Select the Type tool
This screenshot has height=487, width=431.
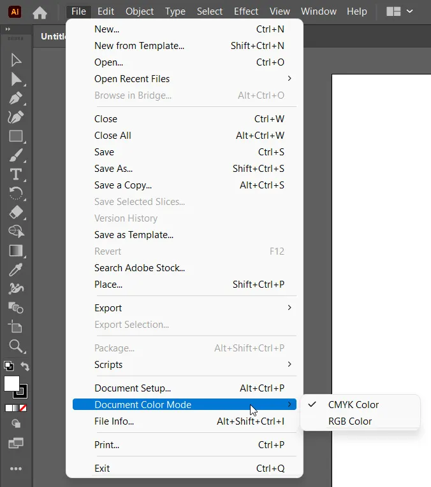click(x=16, y=174)
